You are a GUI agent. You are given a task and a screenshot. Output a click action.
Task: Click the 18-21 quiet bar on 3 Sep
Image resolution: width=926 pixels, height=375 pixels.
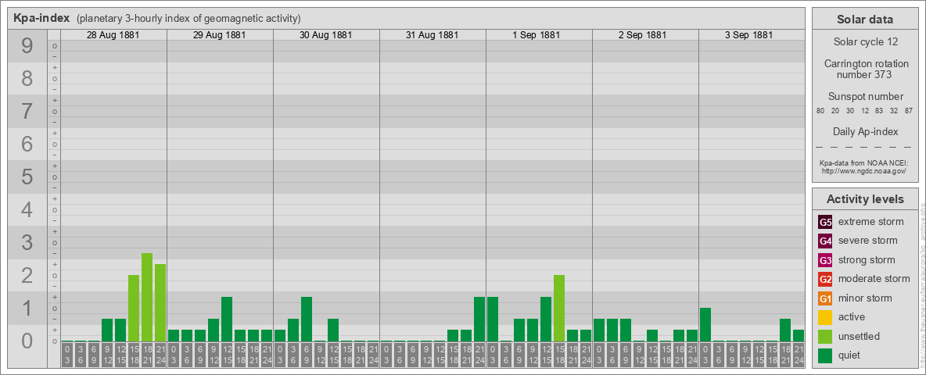tap(785, 330)
